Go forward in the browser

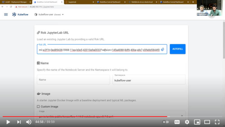point(7,7)
